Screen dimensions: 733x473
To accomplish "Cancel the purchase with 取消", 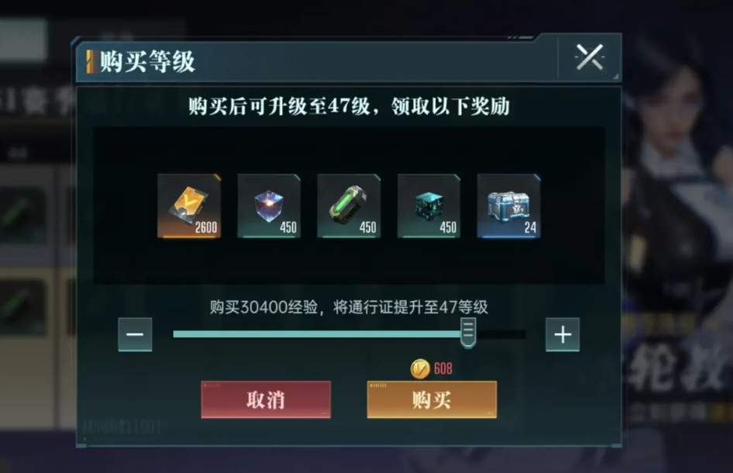I will point(266,399).
